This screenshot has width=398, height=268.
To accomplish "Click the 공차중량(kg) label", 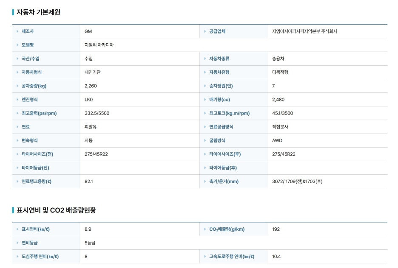I will (x=34, y=86).
